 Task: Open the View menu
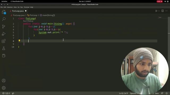click(x=15, y=7)
